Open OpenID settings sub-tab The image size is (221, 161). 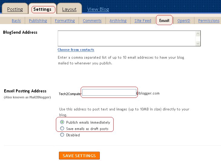tap(184, 21)
